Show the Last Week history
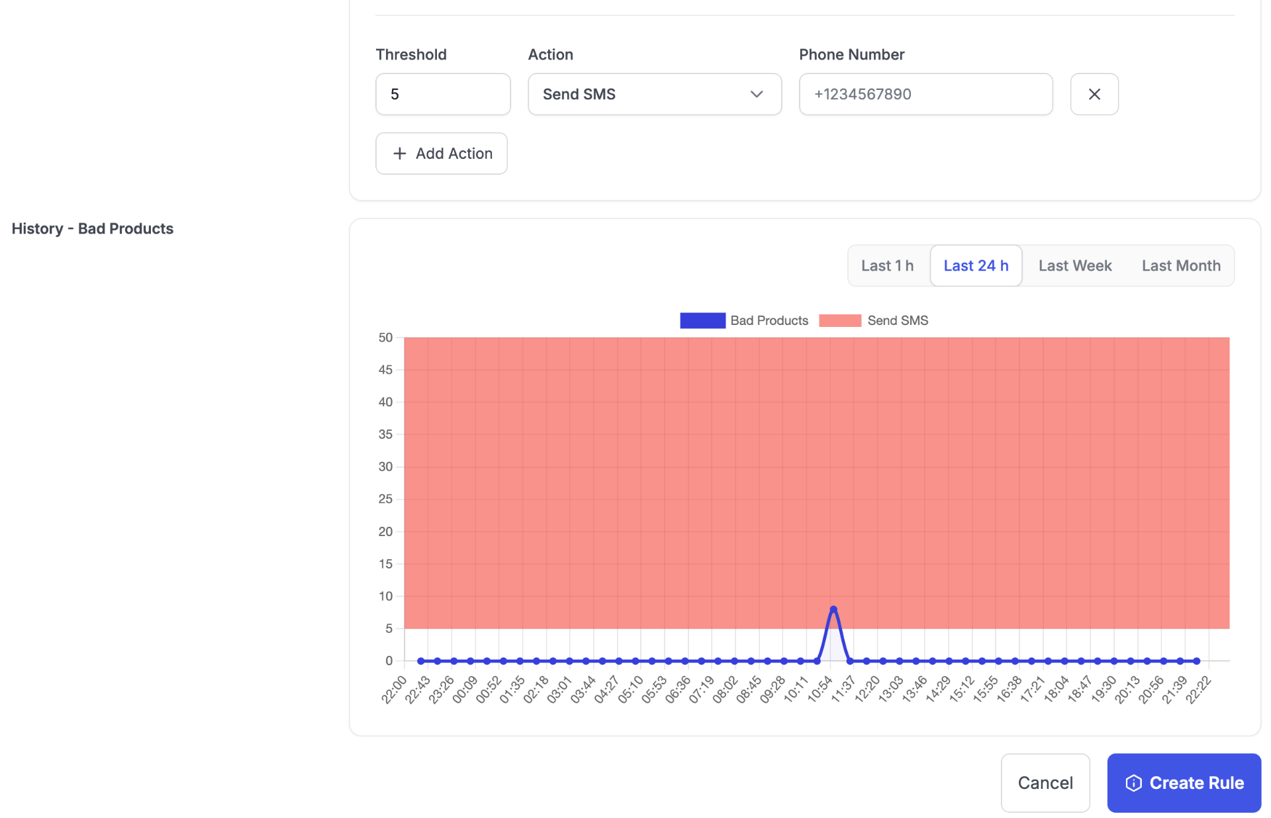 (1075, 265)
